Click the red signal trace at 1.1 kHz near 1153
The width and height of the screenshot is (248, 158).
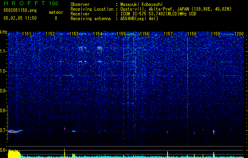coord(82,47)
